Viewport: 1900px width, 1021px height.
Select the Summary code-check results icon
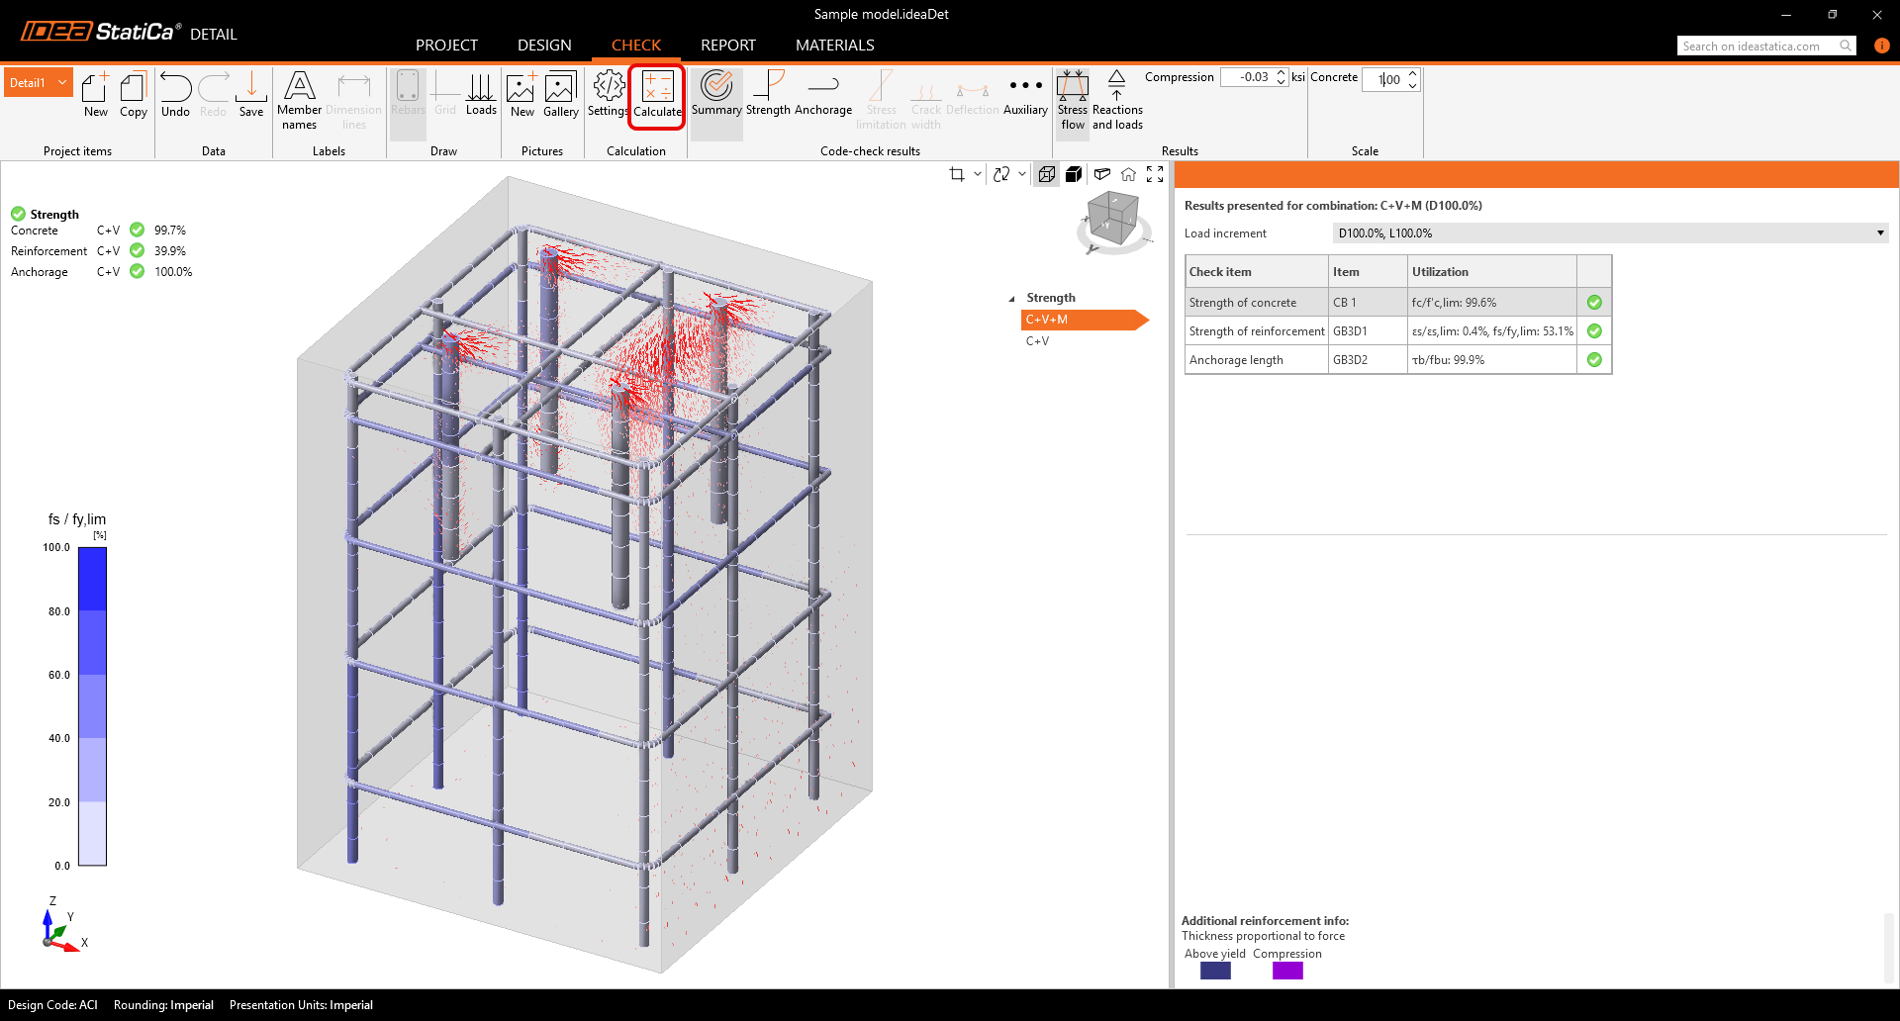coord(716,96)
